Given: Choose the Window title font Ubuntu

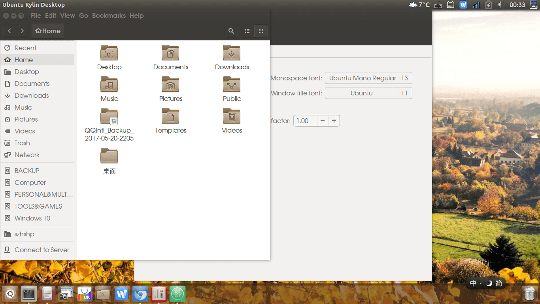Looking at the screenshot, I should [x=368, y=93].
